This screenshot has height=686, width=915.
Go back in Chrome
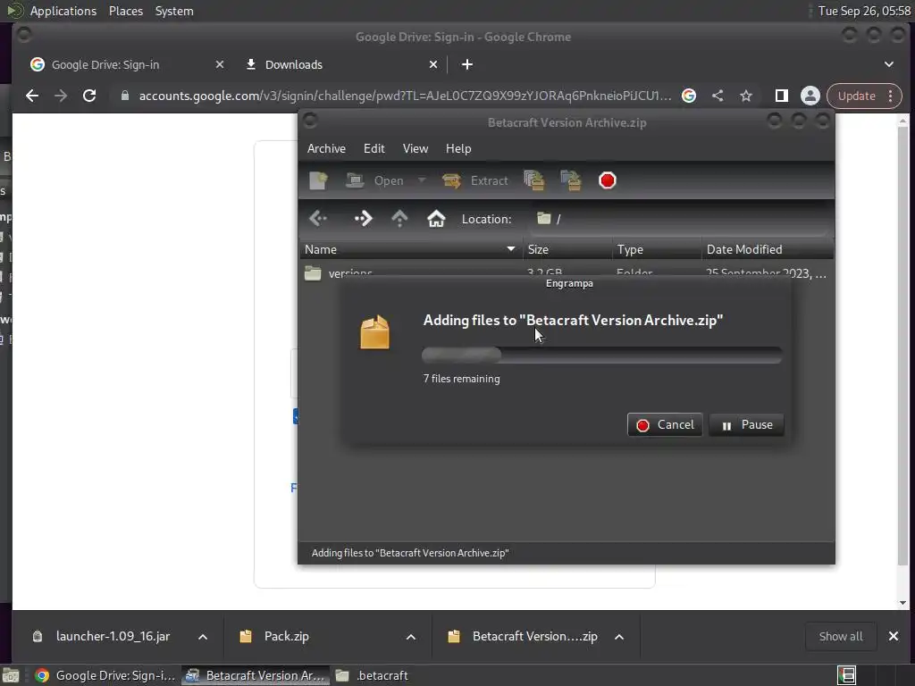[x=32, y=96]
